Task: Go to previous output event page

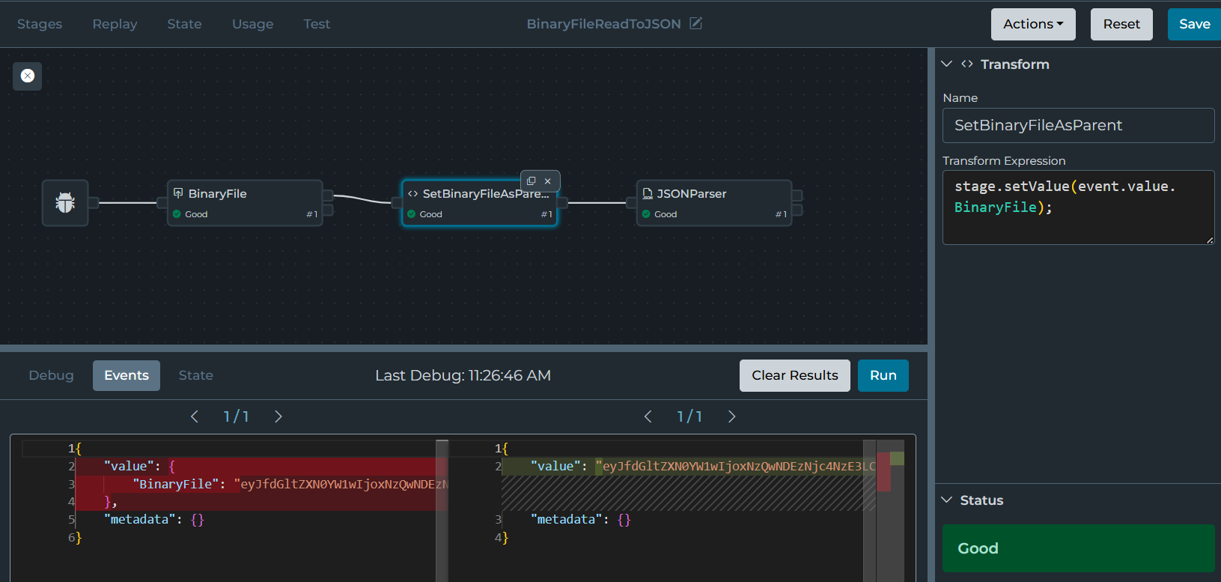Action: [x=648, y=416]
